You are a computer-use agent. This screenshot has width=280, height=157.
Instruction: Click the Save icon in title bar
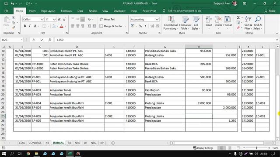tap(6, 3)
